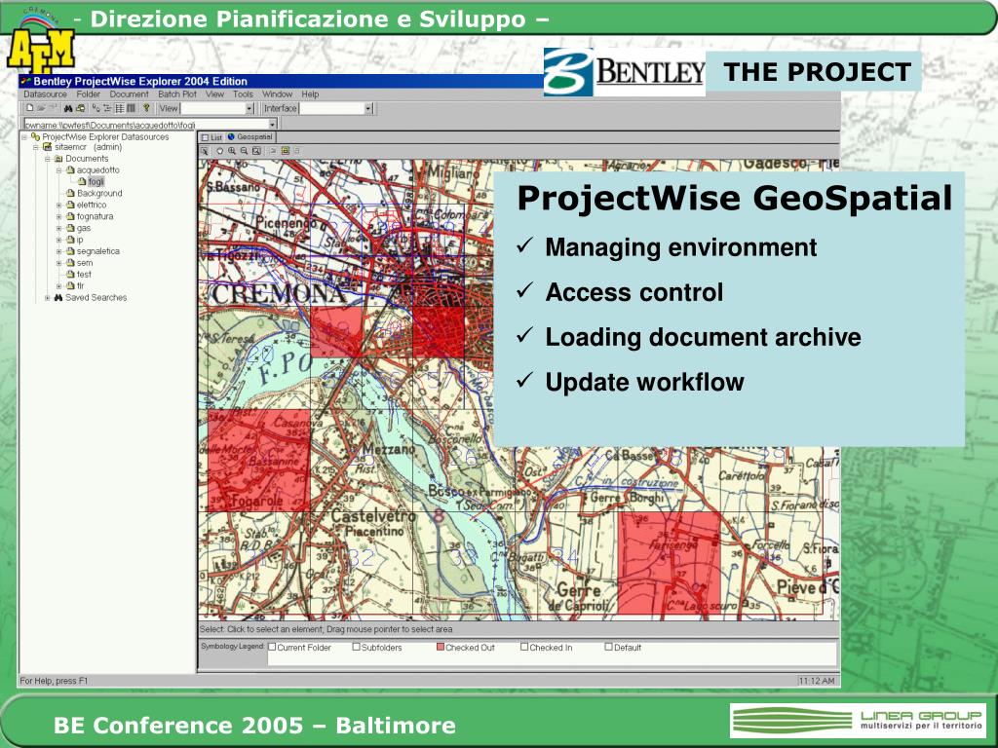Switch to the Geospatial tab
Viewport: 998px width, 748px height.
(250, 137)
